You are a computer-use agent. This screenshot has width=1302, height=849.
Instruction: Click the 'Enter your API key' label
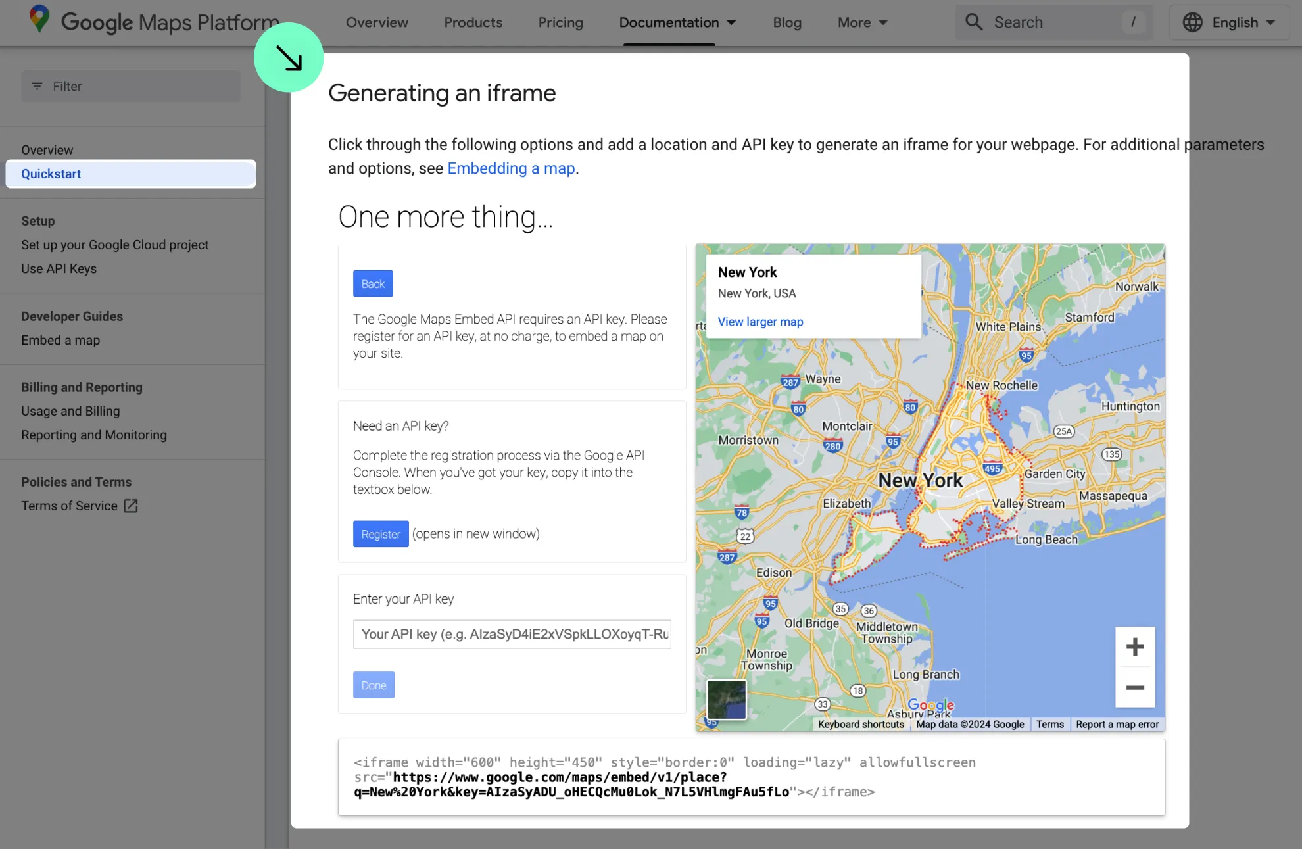point(403,599)
